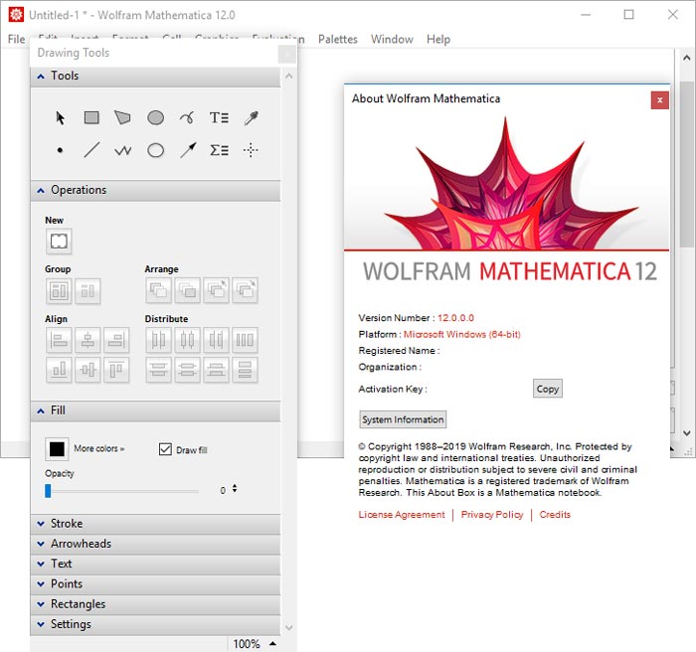Click the Mathematica app icon in title bar

coord(17,15)
